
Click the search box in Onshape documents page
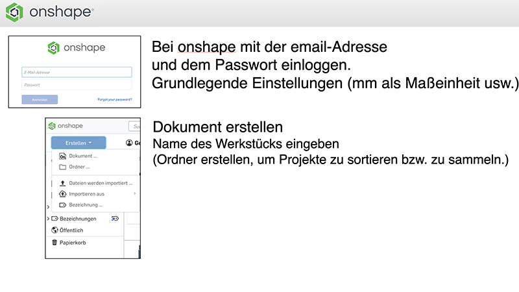[x=134, y=126]
